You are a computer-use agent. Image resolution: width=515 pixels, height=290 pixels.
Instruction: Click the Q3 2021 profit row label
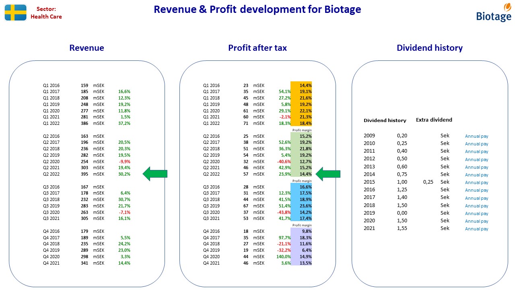tap(212, 218)
